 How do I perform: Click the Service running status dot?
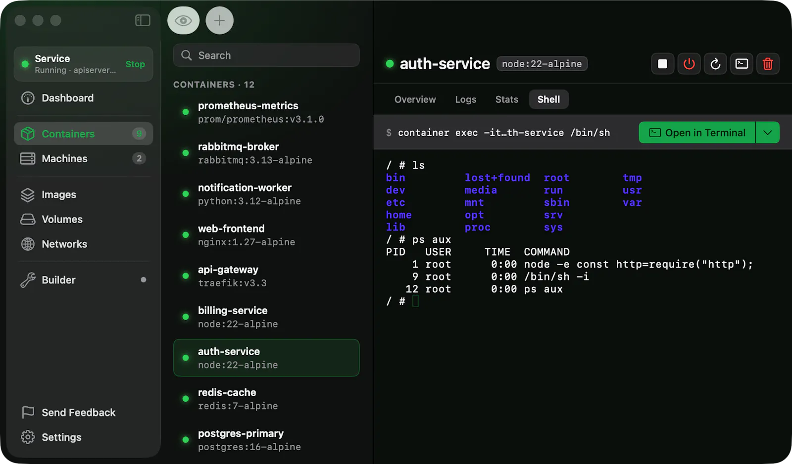[25, 64]
